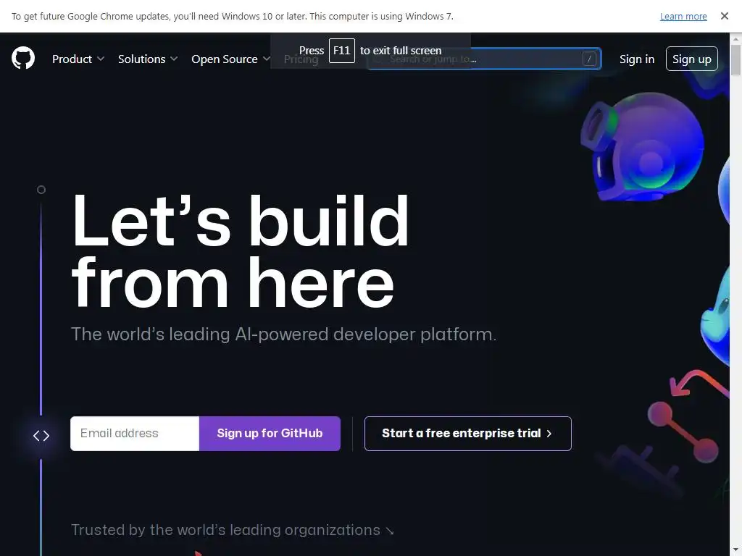Click Sign up for GitHub button
742x556 pixels.
click(x=270, y=434)
